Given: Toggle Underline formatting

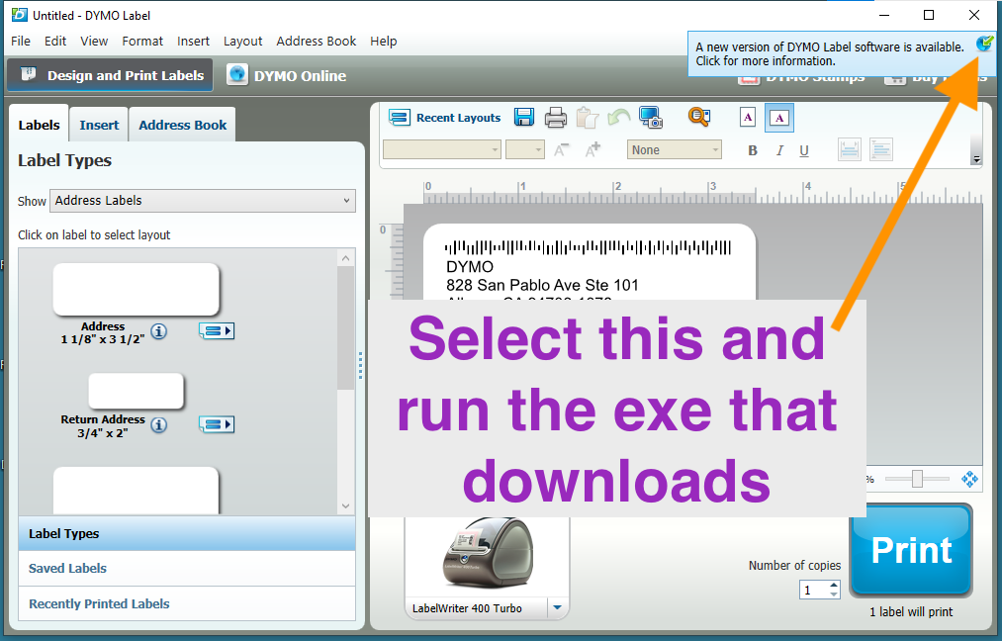Looking at the screenshot, I should 804,150.
